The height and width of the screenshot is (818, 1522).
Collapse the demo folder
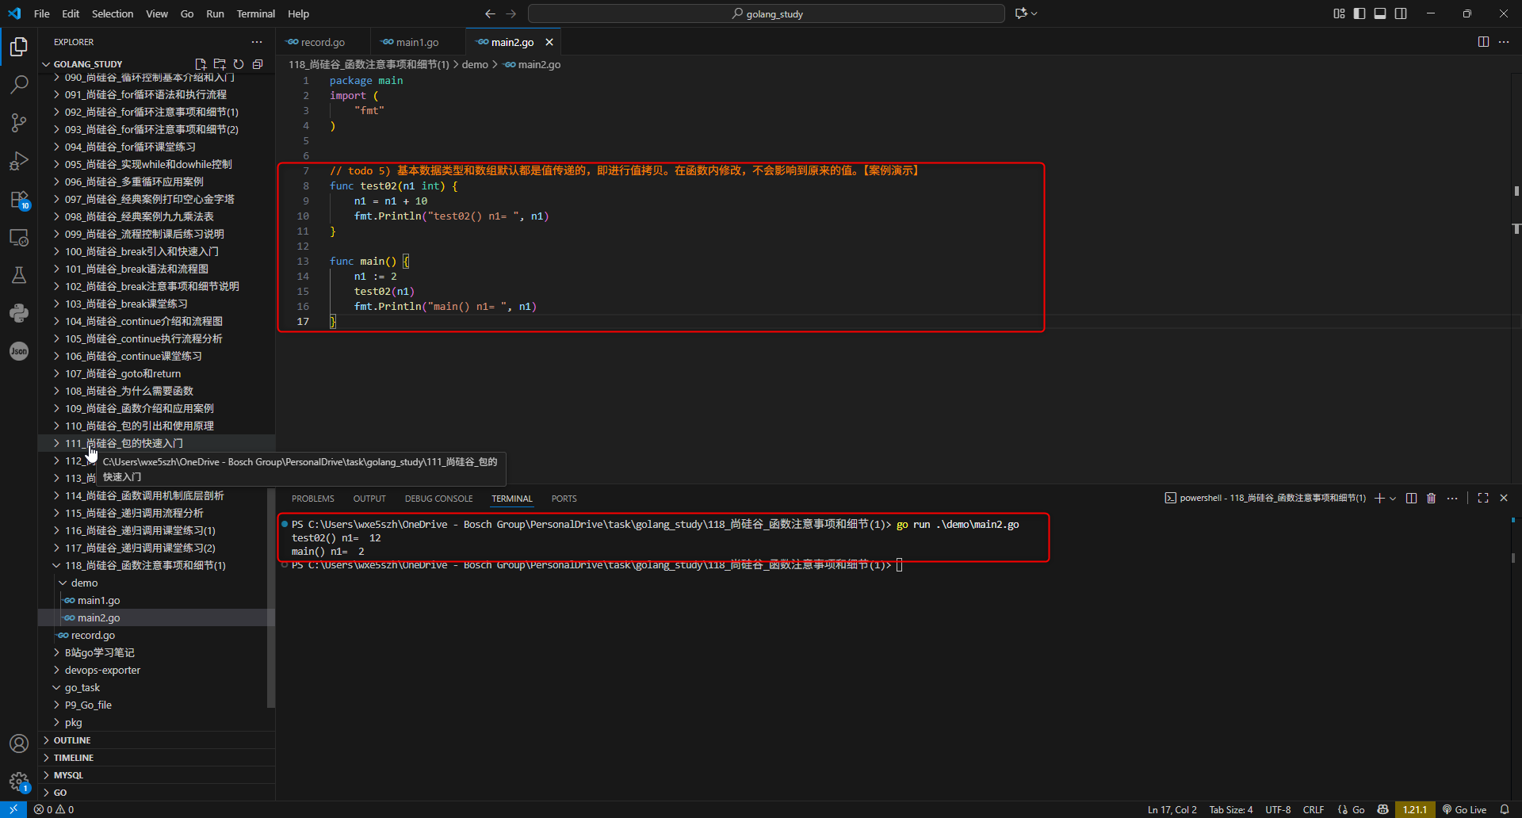pyautogui.click(x=157, y=583)
